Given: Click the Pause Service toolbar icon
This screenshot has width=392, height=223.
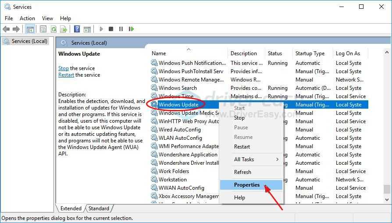Looking at the screenshot, I should [121, 29].
